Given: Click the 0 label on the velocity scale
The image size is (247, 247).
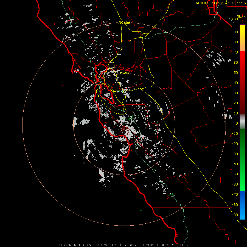Looking at the screenshot, I should [x=237, y=123].
